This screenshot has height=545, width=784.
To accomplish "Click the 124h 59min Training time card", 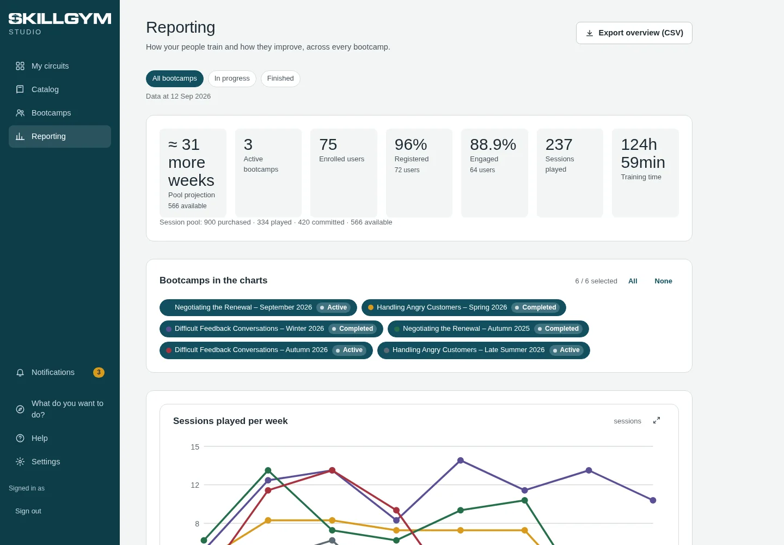I will click(x=645, y=173).
